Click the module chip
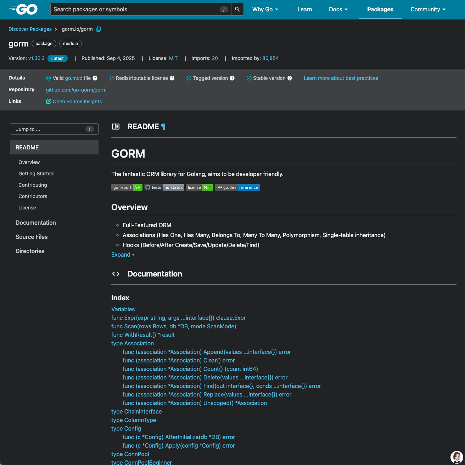465x465 pixels. [71, 44]
